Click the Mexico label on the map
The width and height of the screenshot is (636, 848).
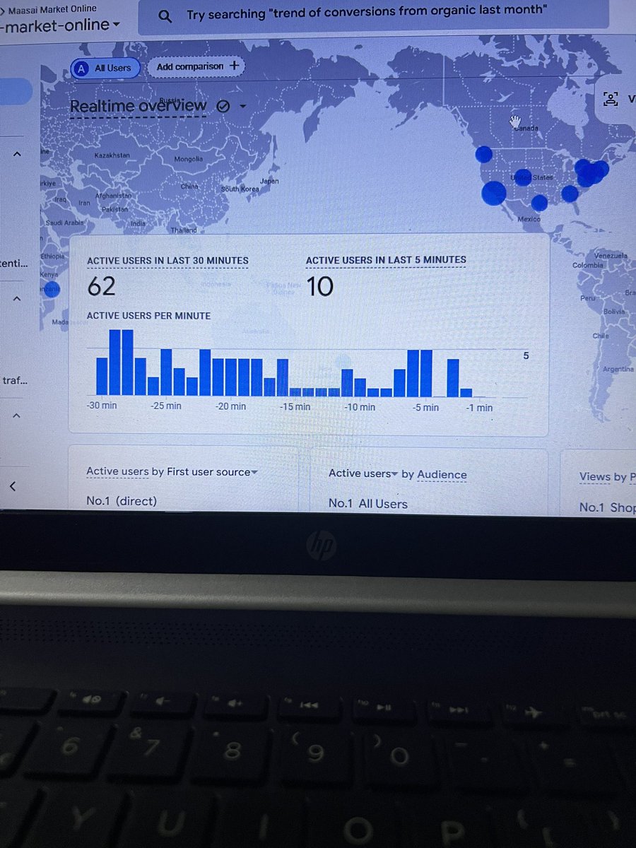[529, 219]
